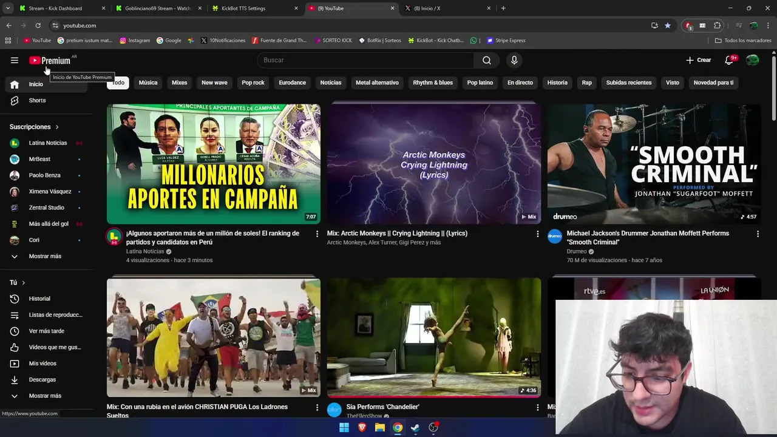This screenshot has height=437, width=777.
Task: Open Historial in the sidebar
Action: click(47, 299)
